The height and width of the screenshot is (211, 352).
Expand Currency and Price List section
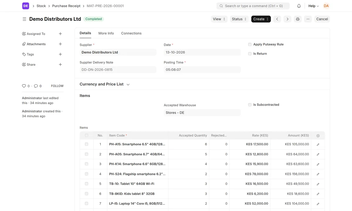click(x=105, y=84)
